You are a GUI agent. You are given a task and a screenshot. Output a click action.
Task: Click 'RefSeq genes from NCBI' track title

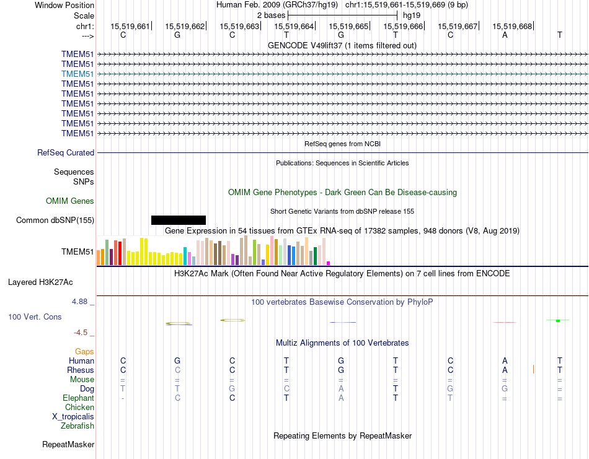point(343,144)
